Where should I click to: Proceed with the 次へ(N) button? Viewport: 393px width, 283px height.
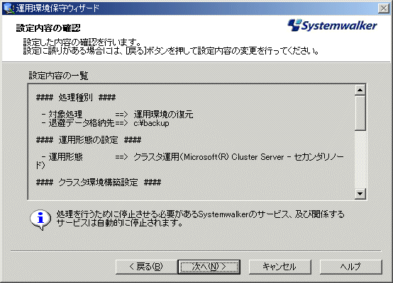(x=209, y=267)
